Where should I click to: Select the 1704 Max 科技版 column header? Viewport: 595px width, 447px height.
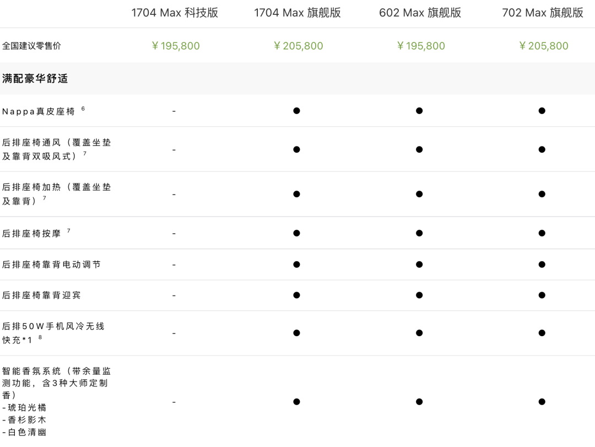point(175,13)
